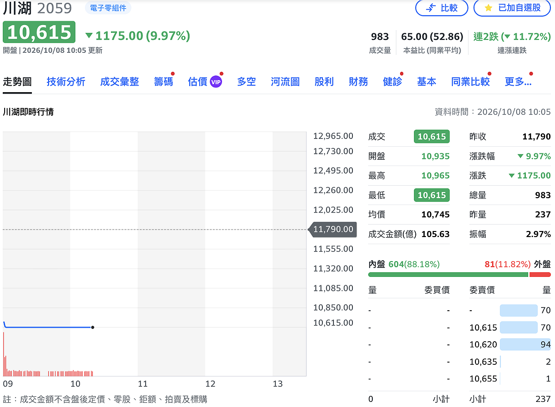The width and height of the screenshot is (555, 407).
Task: Open the 財務 tab
Action: (x=358, y=82)
